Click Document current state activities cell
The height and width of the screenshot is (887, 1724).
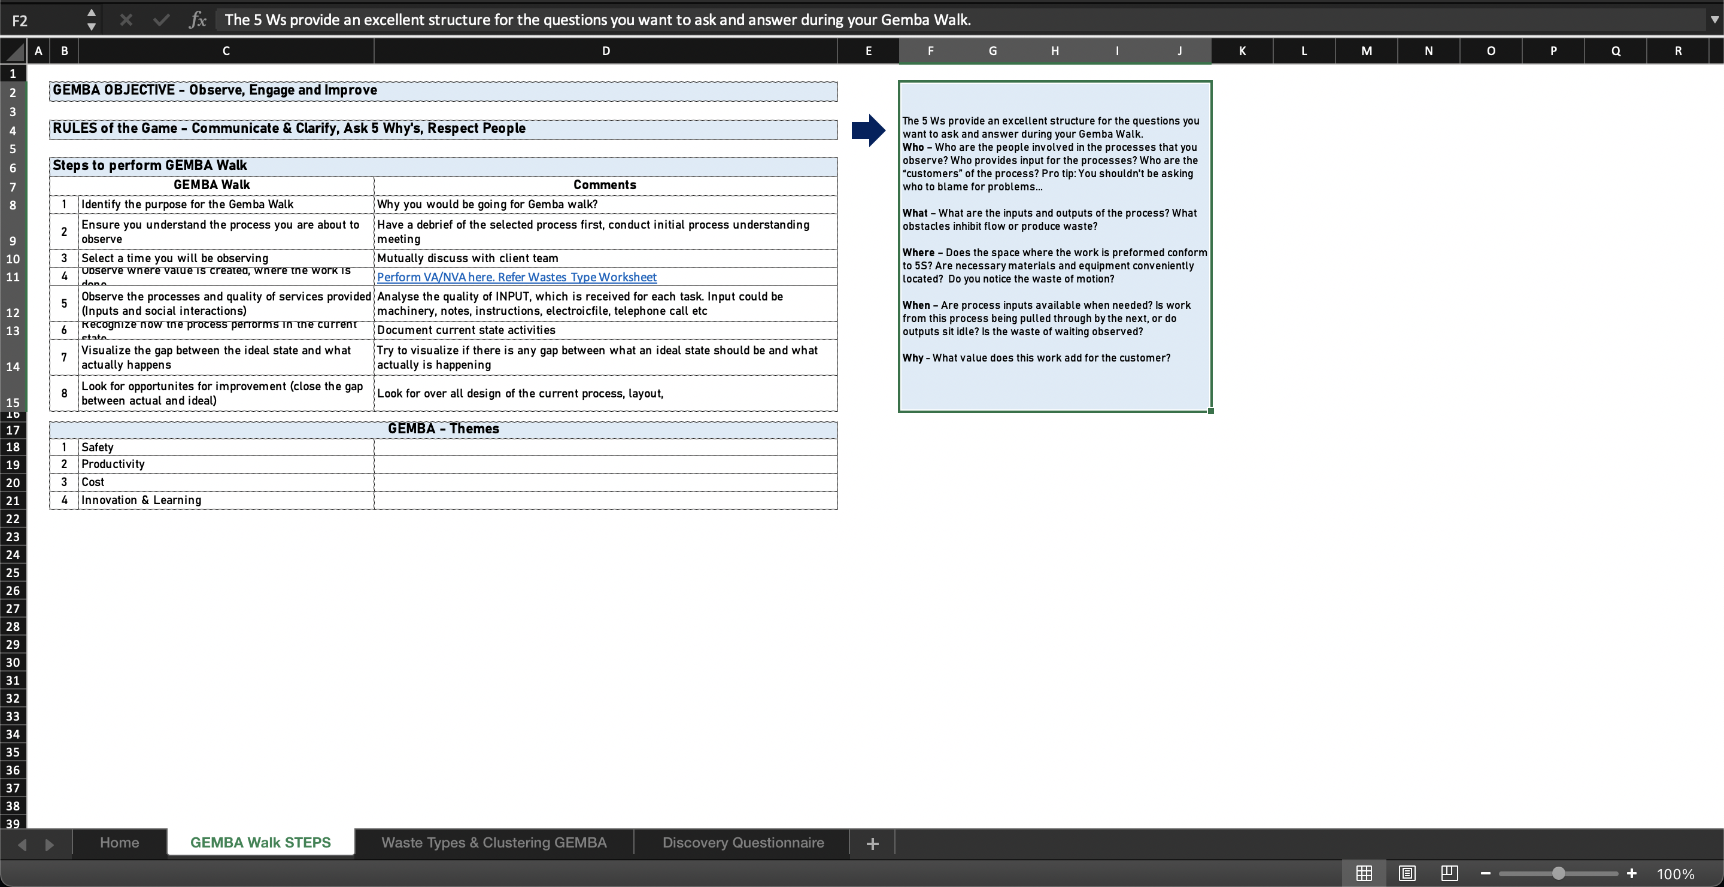coord(605,330)
